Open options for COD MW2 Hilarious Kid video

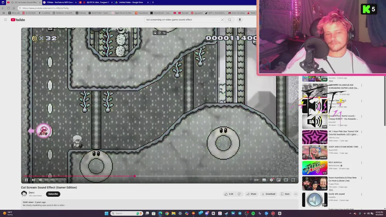coord(362,86)
